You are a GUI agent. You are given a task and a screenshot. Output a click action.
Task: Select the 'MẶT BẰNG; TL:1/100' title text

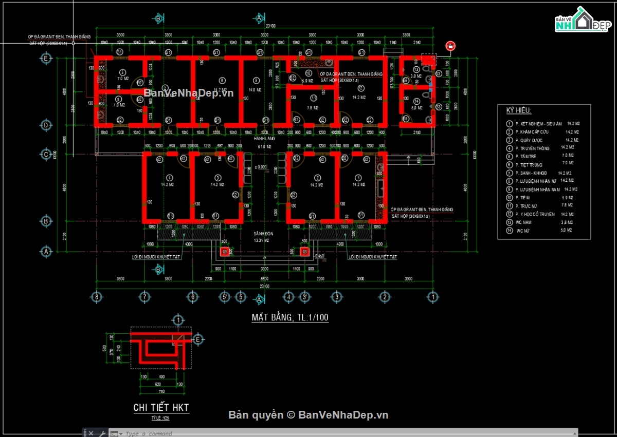pos(290,317)
